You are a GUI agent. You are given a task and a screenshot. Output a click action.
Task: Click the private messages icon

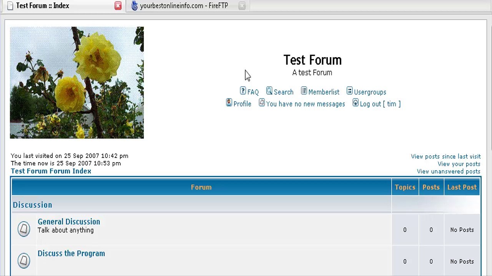tap(262, 103)
